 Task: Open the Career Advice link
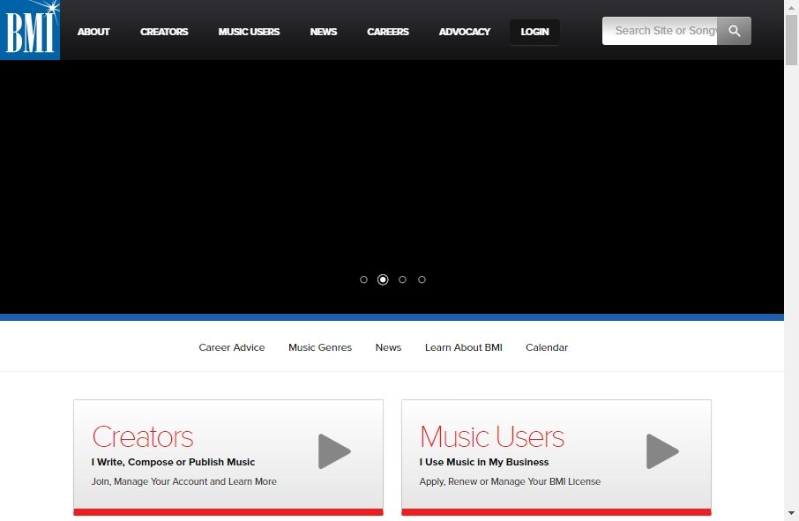click(x=232, y=347)
